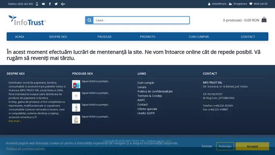Open Livrare footer link
The image size is (275, 155).
[x=142, y=87]
